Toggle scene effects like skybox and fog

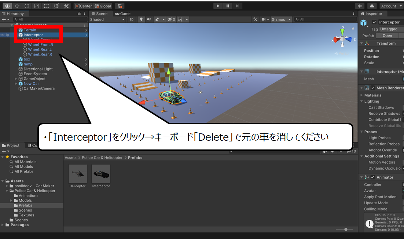(x=157, y=19)
